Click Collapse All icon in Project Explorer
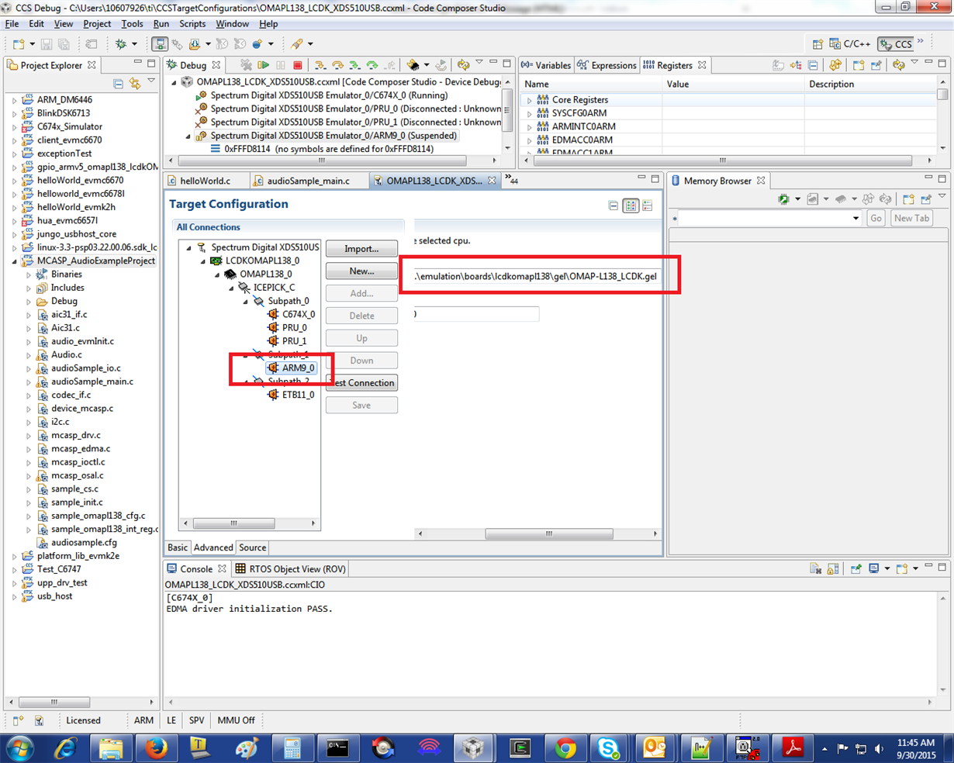 click(x=118, y=83)
